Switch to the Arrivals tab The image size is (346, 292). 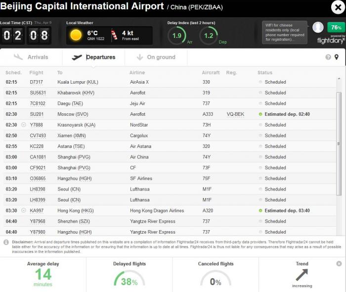click(31, 57)
